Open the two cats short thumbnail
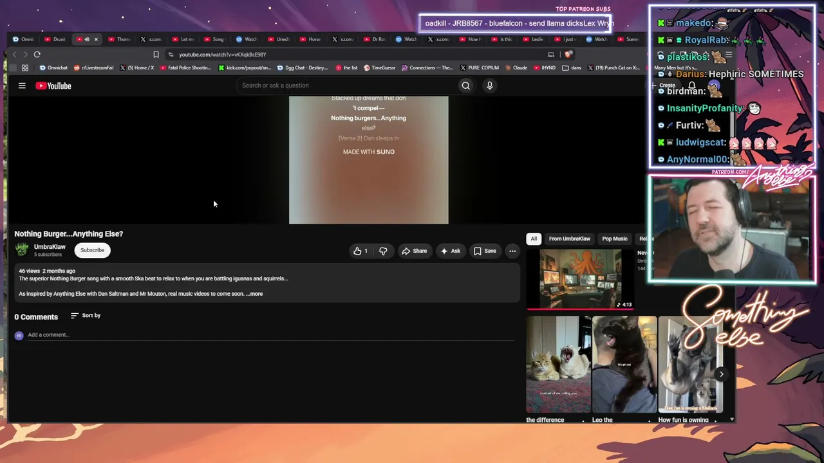 tap(558, 364)
